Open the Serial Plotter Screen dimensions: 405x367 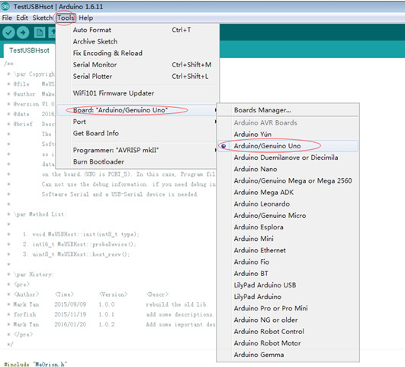tap(137, 76)
